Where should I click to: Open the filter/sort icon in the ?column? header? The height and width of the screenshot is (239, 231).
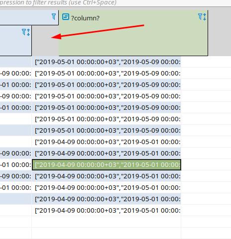coord(202,17)
